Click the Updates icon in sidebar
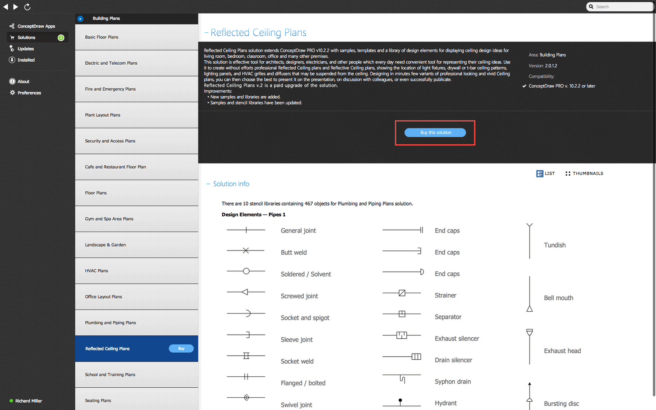Screen dimensions: 656x410 [12, 49]
